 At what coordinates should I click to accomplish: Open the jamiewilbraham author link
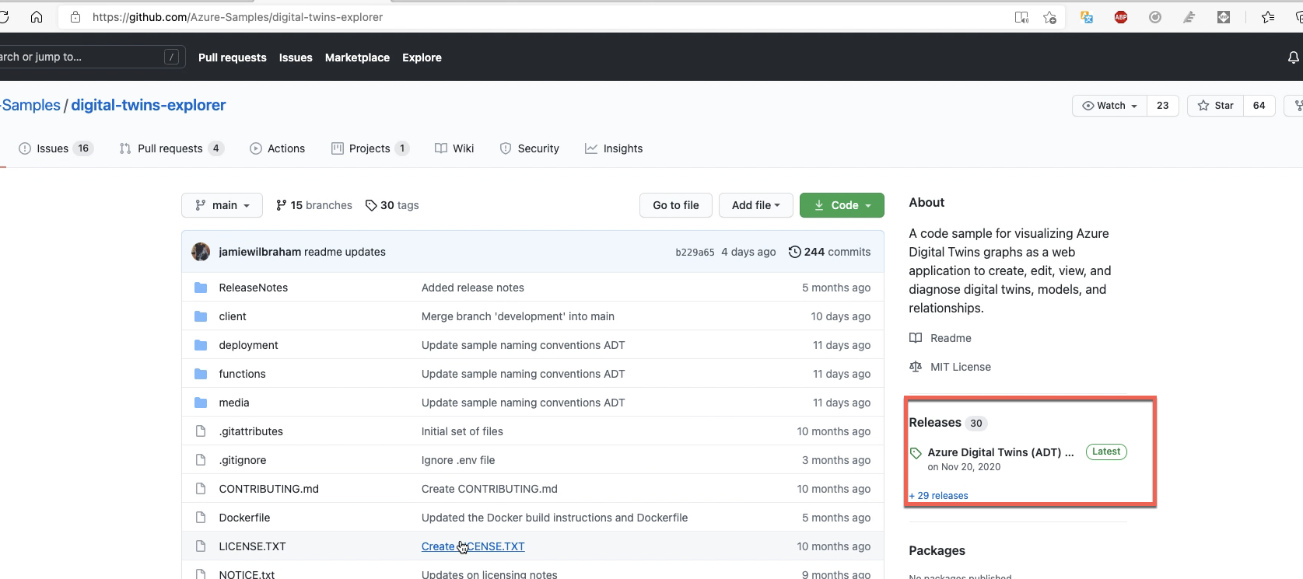pos(260,252)
